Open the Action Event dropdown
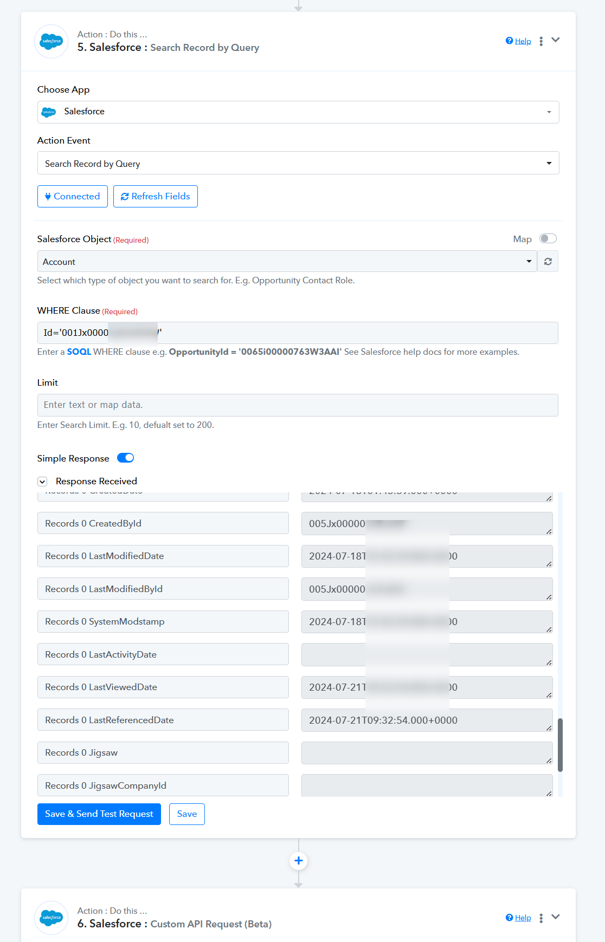 coord(298,163)
